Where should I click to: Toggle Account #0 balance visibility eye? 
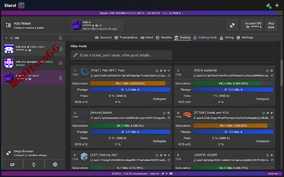pyautogui.click(x=248, y=27)
